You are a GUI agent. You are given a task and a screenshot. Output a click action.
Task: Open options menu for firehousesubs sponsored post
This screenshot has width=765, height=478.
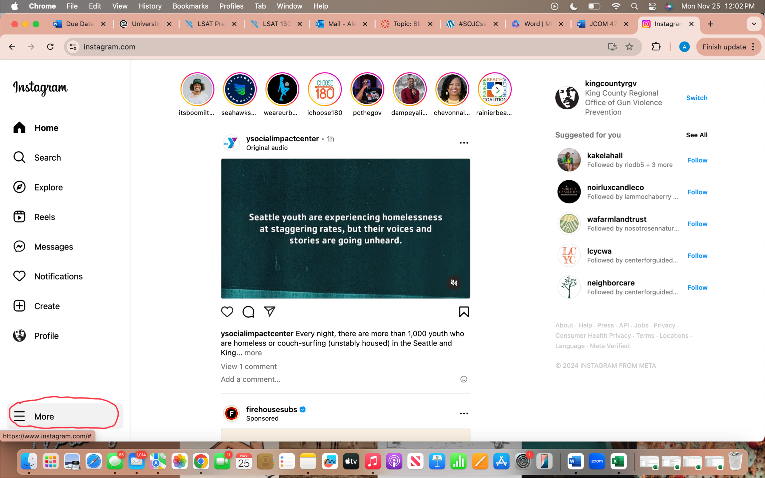tap(463, 413)
